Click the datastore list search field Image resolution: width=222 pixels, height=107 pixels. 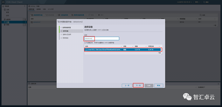pos(208,15)
